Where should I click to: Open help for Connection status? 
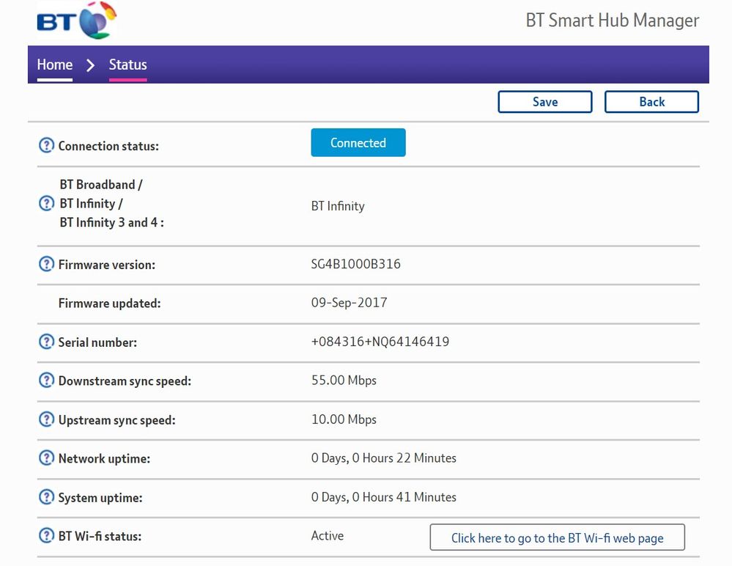click(x=46, y=145)
